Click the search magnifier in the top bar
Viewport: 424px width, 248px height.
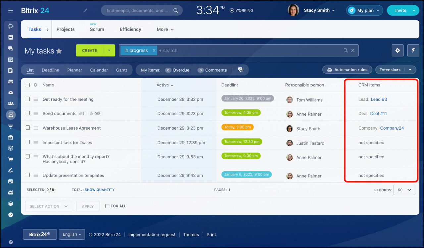click(x=176, y=11)
